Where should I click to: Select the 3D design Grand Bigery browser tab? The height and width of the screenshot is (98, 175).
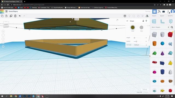click(x=12, y=2)
